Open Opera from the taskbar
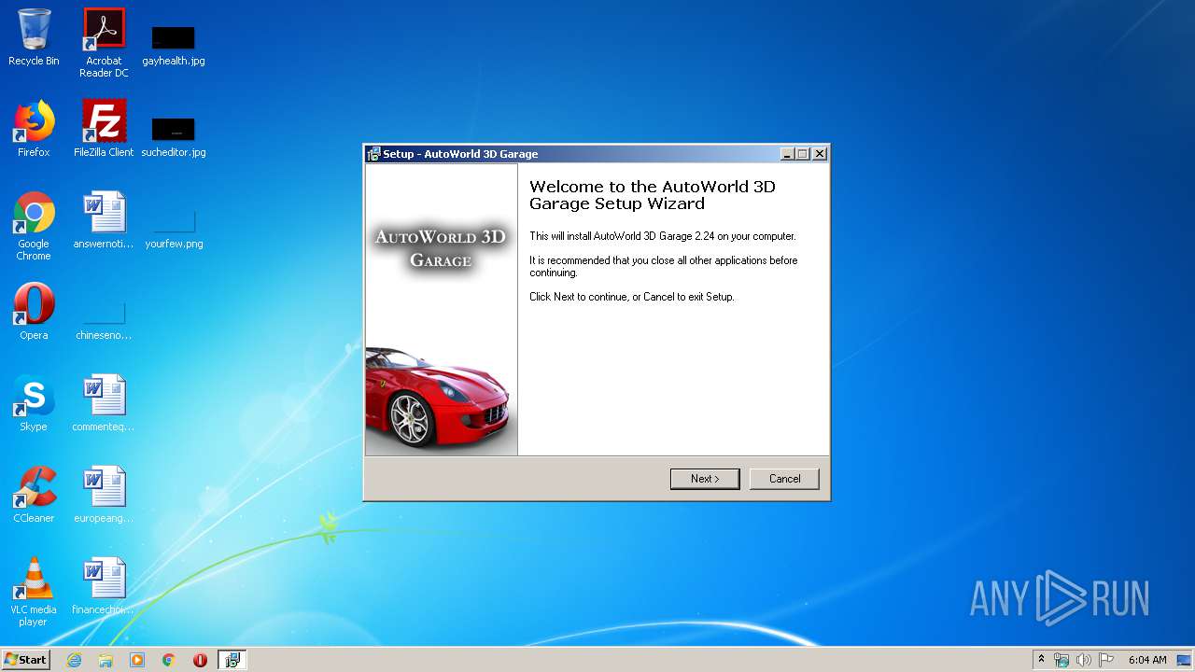Viewport: 1195px width, 672px height. pyautogui.click(x=200, y=660)
